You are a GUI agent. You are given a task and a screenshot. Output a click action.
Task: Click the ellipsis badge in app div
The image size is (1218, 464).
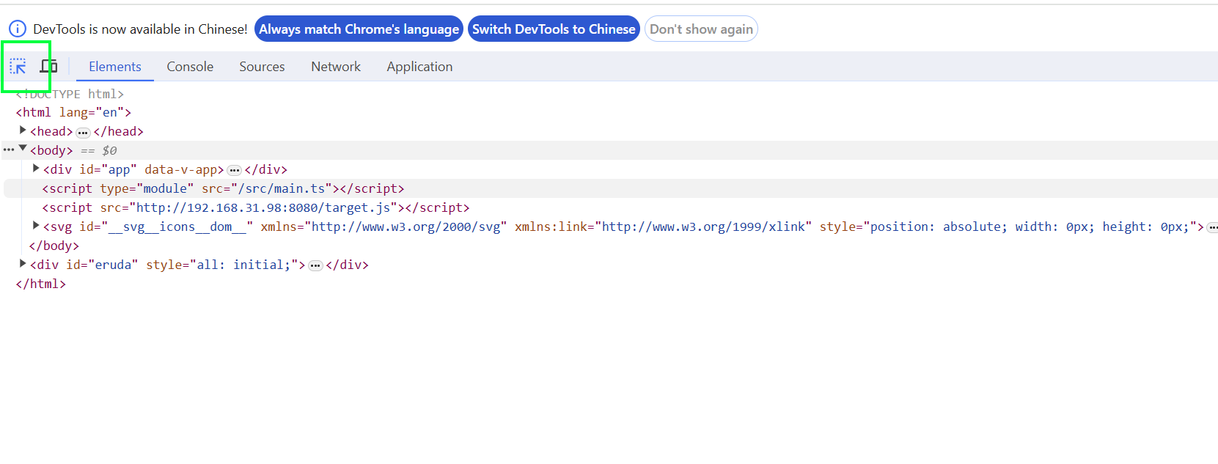[x=234, y=171]
